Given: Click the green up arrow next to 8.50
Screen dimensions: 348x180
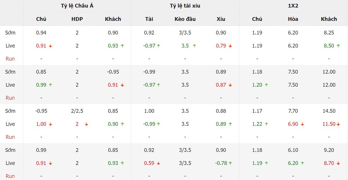Looking at the screenshot, I should 338,46.
